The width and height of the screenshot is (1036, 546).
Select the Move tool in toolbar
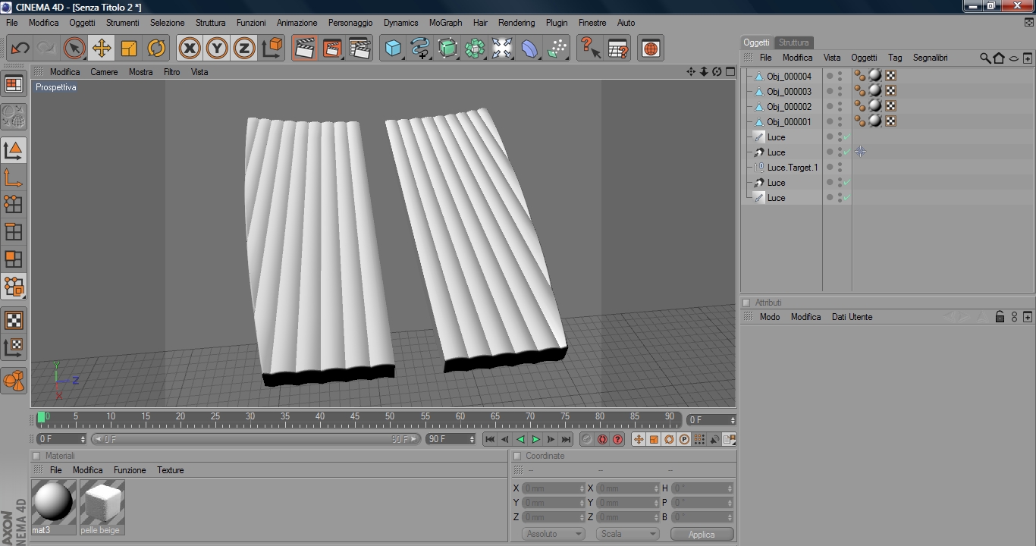click(101, 49)
